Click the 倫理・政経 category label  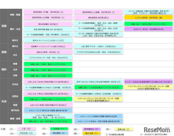coord(15,119)
